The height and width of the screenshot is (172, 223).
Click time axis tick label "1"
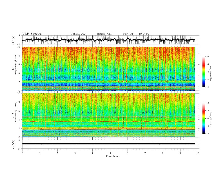click(40, 153)
